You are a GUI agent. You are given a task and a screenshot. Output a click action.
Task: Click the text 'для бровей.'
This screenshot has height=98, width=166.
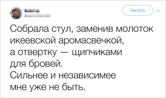point(36,64)
